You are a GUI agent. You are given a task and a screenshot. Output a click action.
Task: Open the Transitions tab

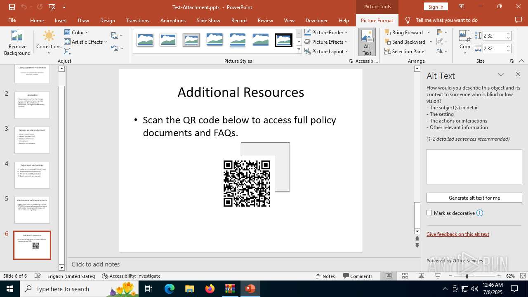tap(138, 20)
